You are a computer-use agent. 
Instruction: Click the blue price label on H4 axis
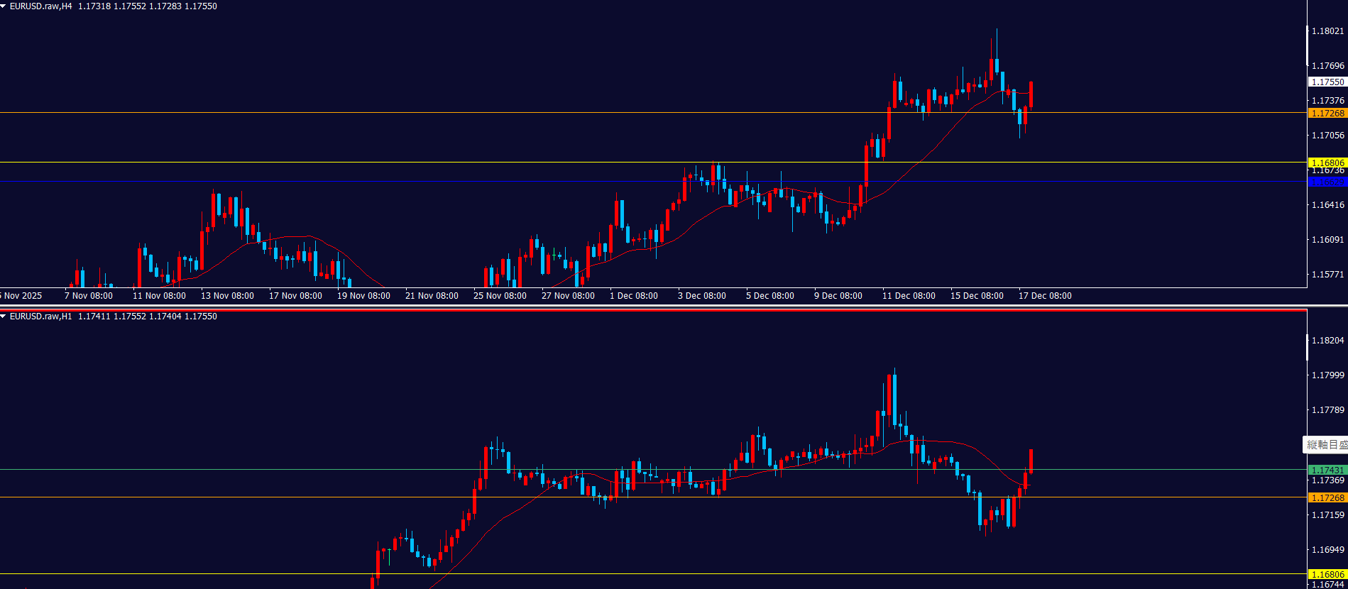click(1327, 182)
